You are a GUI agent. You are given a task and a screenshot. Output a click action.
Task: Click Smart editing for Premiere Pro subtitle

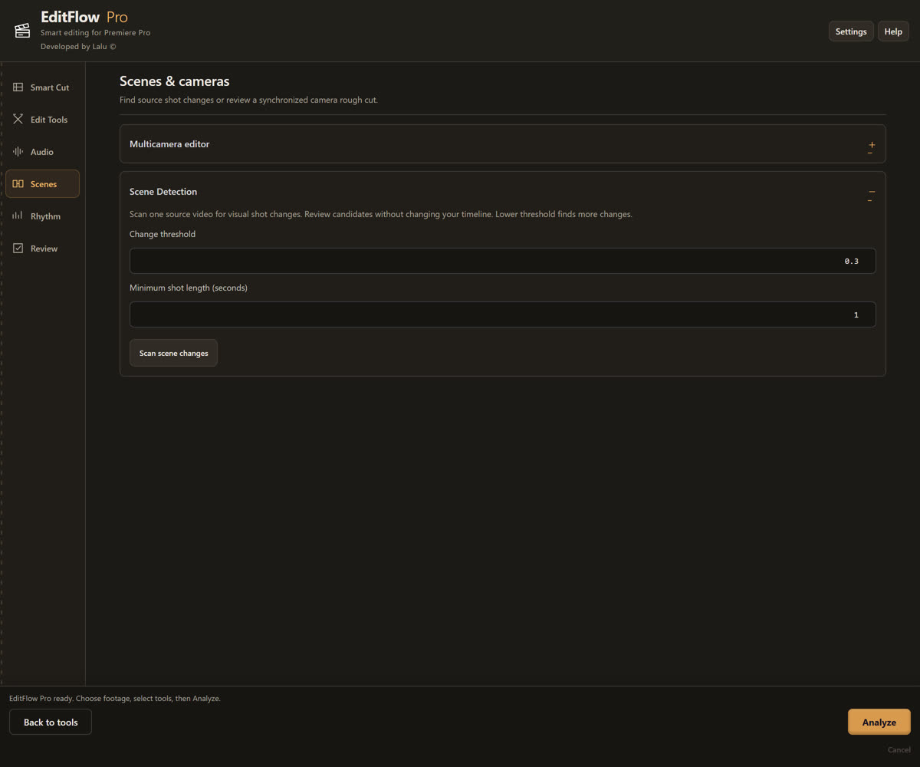[x=95, y=33]
